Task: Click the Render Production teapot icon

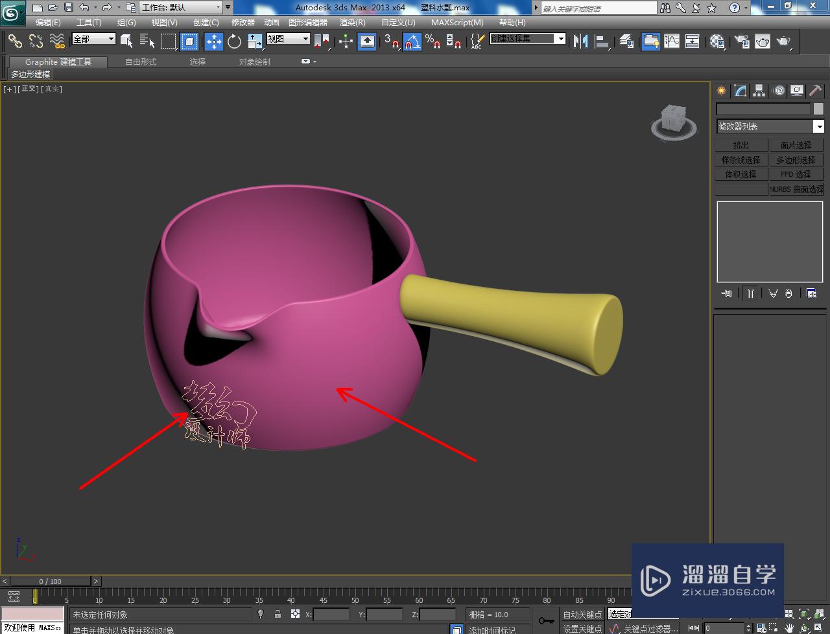Action: [x=784, y=41]
